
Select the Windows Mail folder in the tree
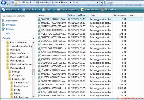[x=17, y=68]
